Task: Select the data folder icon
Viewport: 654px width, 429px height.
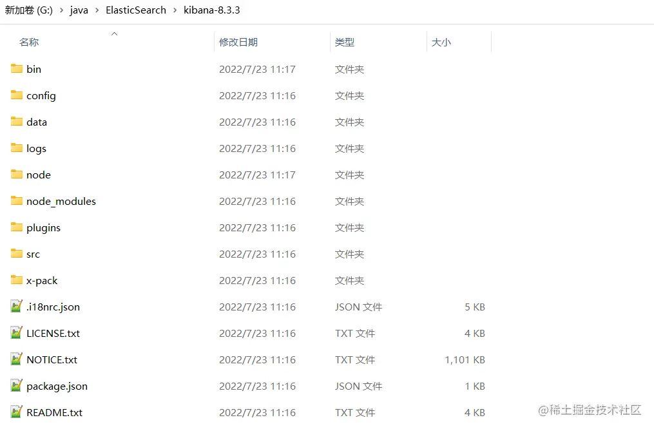Action: point(17,122)
